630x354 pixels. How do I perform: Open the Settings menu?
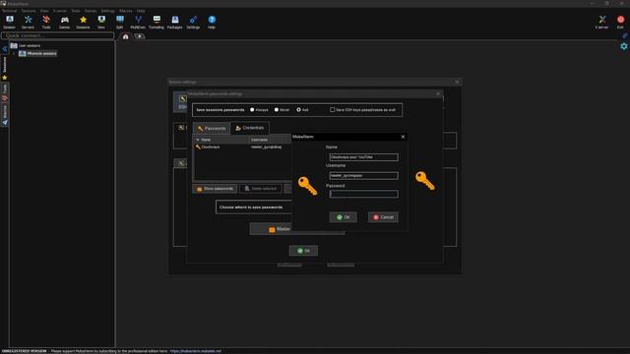pyautogui.click(x=107, y=11)
